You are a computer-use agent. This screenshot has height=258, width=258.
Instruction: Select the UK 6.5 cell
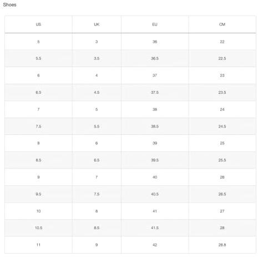click(x=97, y=160)
